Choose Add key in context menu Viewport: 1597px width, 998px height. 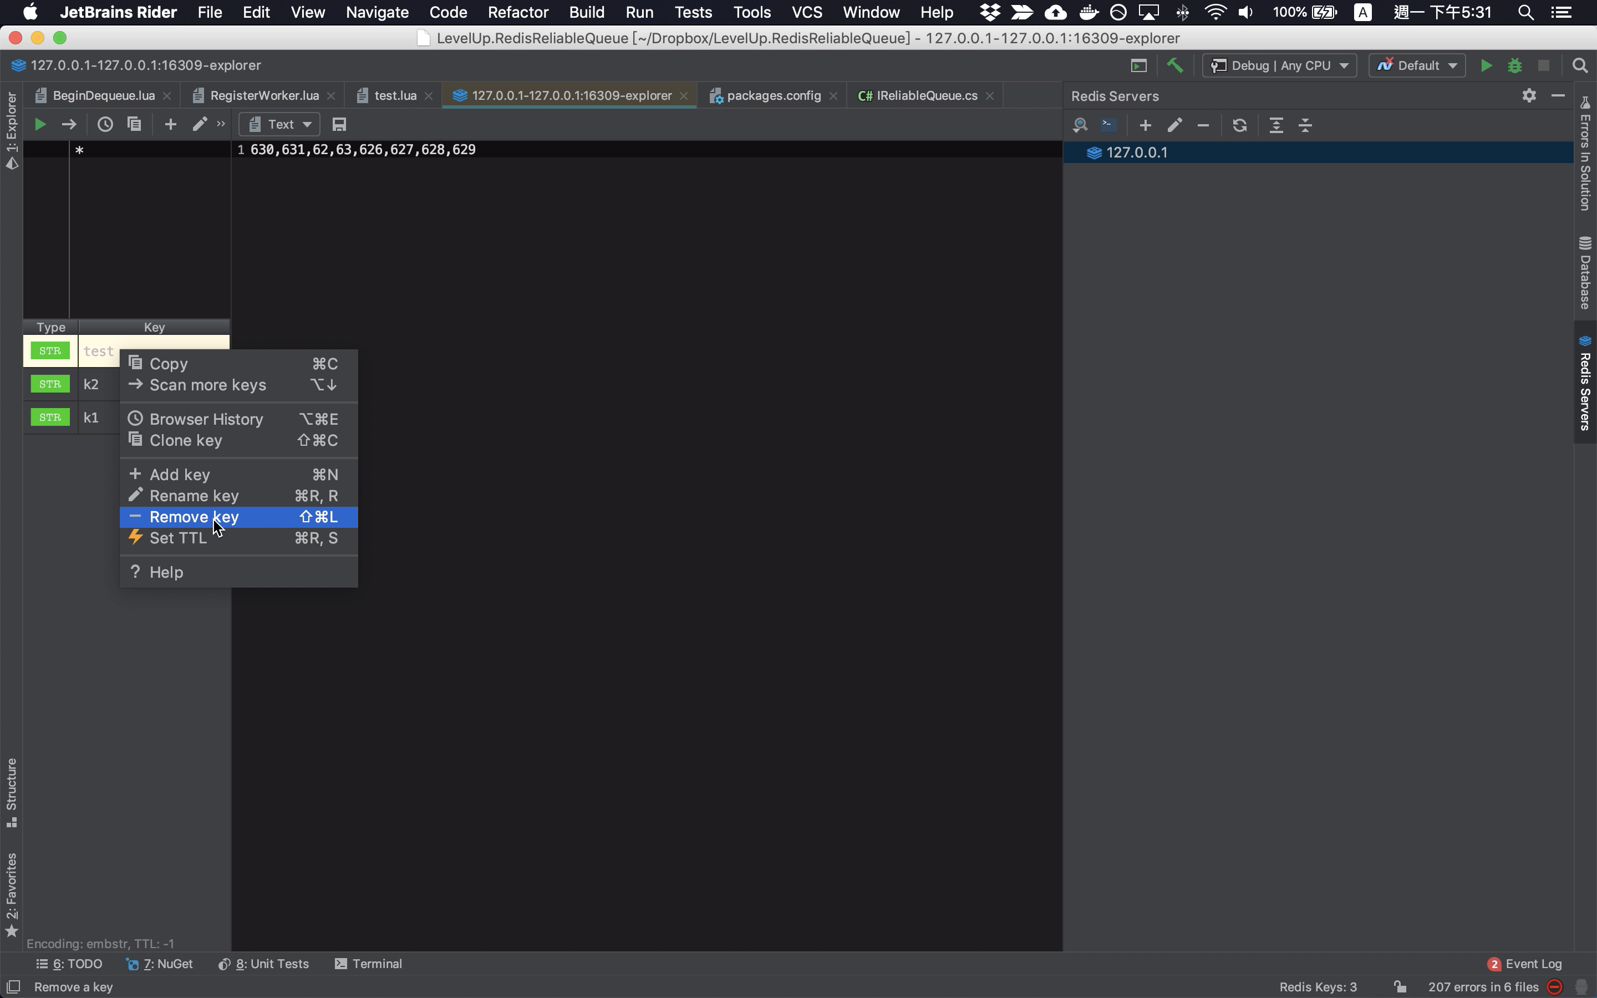[238, 475]
